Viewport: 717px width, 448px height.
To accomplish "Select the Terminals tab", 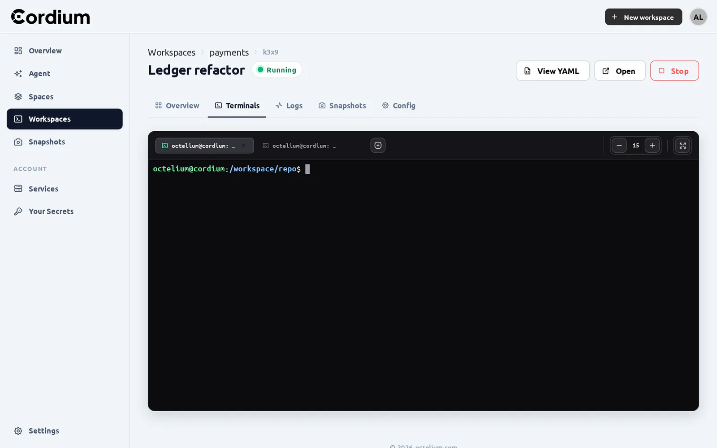I will pyautogui.click(x=237, y=106).
